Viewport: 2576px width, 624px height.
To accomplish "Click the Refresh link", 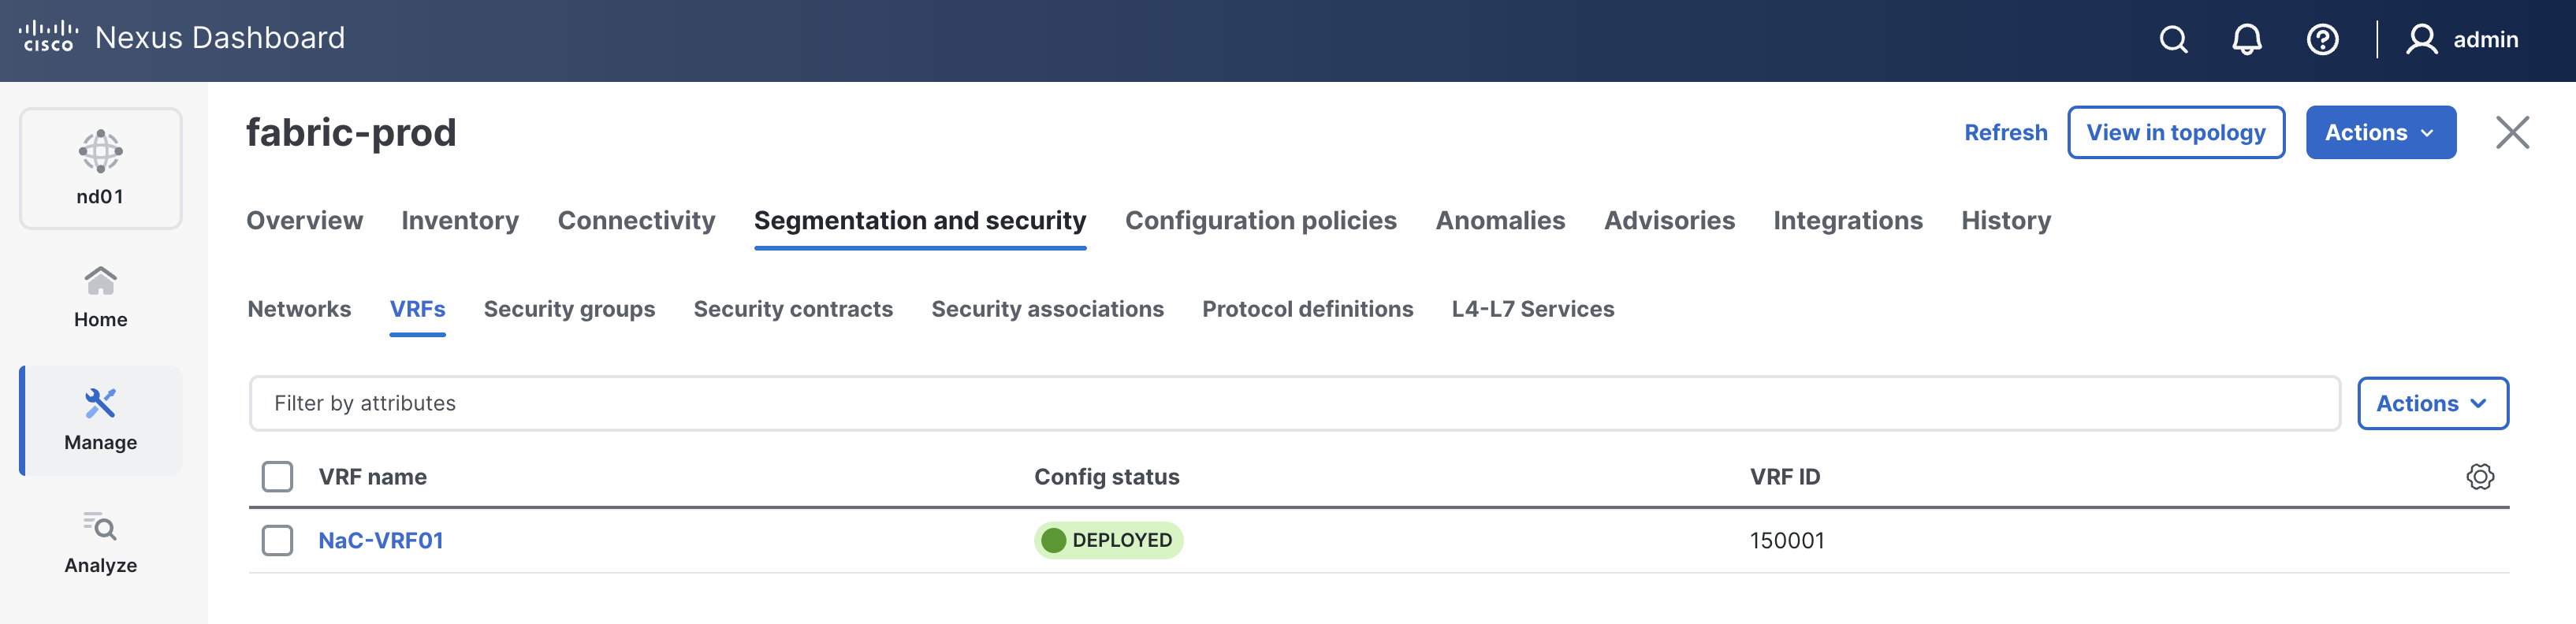I will [x=2005, y=133].
